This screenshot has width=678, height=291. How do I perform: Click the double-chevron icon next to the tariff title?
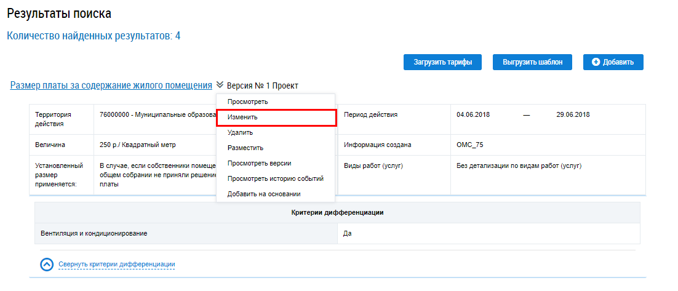(x=220, y=85)
